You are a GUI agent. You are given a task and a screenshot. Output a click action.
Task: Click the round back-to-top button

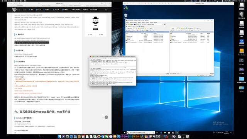pos(107,117)
